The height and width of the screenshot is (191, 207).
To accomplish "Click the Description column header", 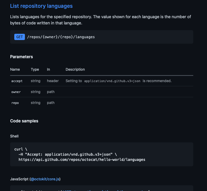I will click(75, 69).
